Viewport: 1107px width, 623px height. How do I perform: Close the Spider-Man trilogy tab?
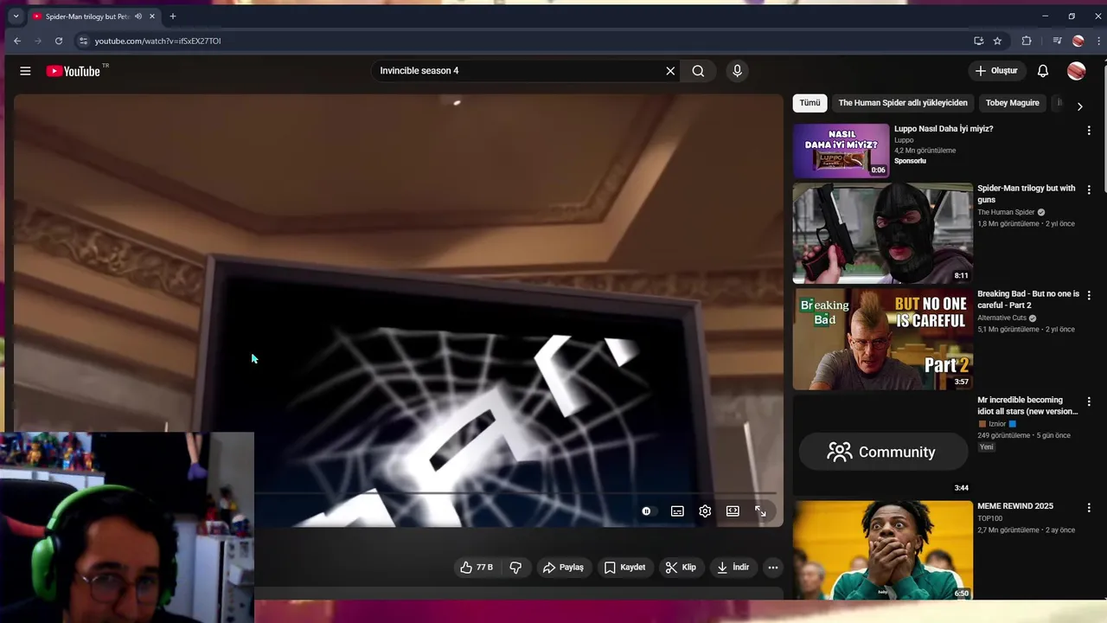pos(152,16)
